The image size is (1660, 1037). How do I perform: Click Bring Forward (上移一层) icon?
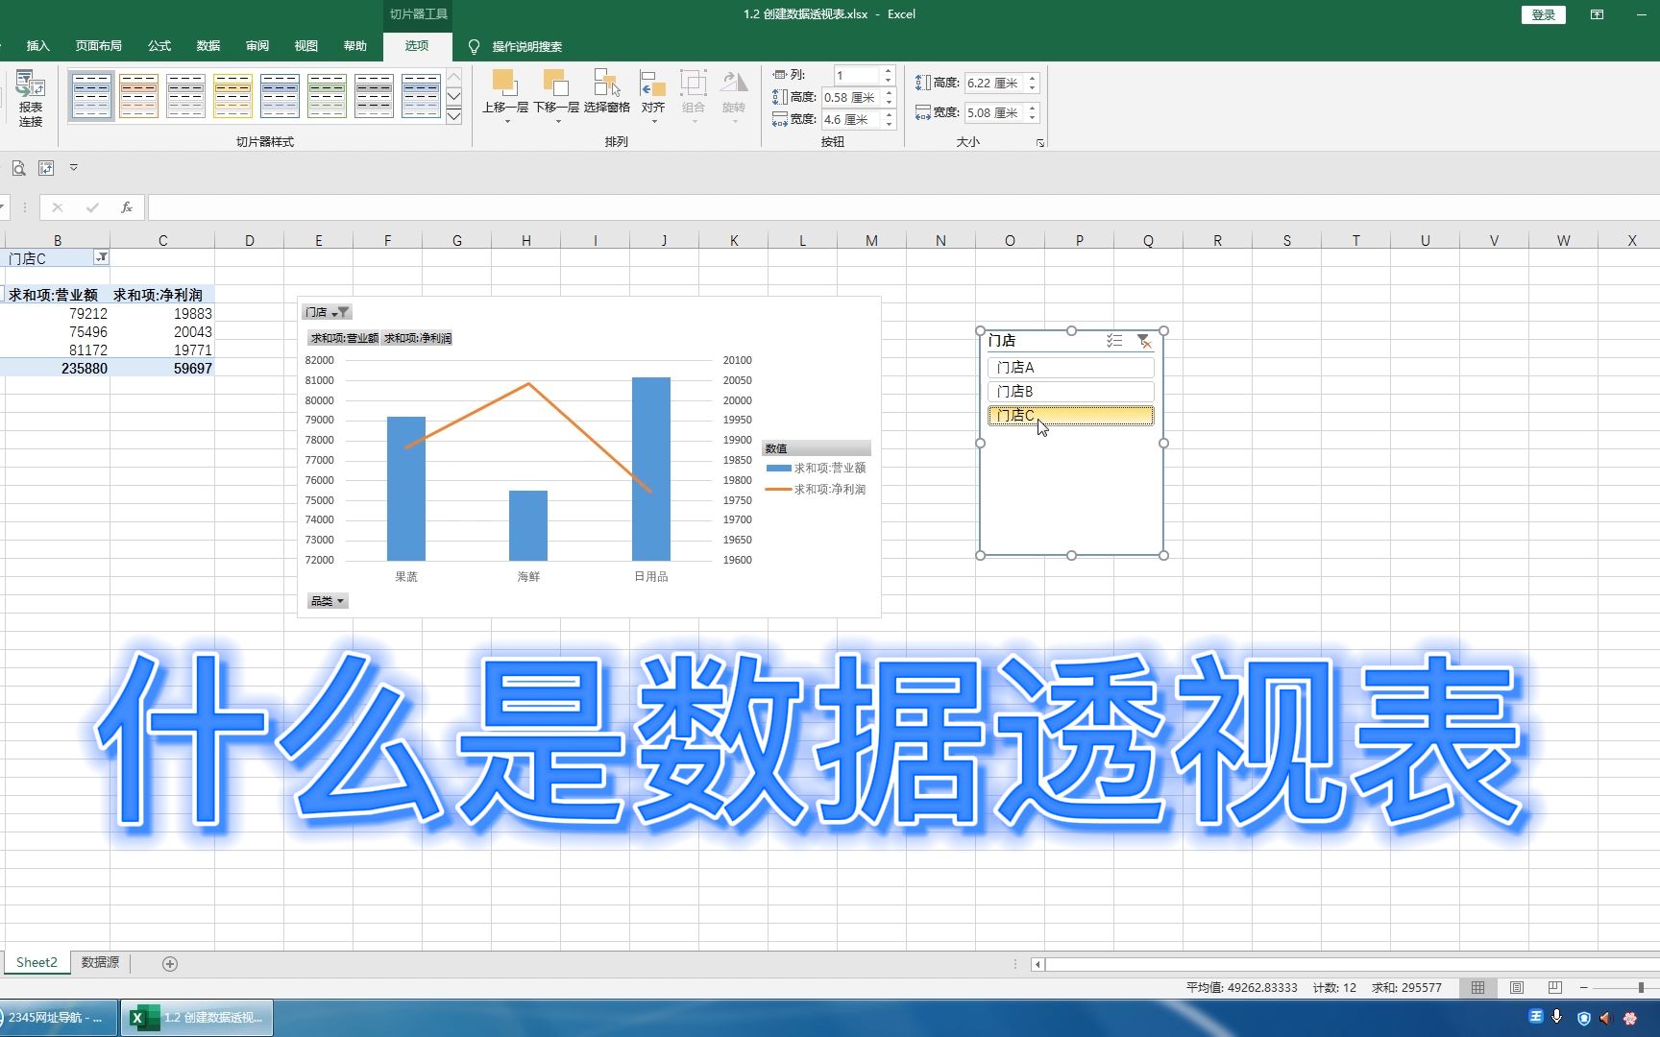click(505, 84)
